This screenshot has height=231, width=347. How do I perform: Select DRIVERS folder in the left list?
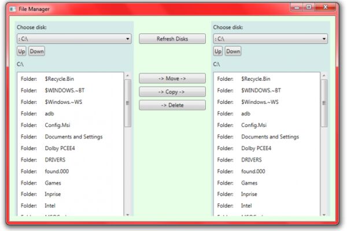pyautogui.click(x=71, y=159)
